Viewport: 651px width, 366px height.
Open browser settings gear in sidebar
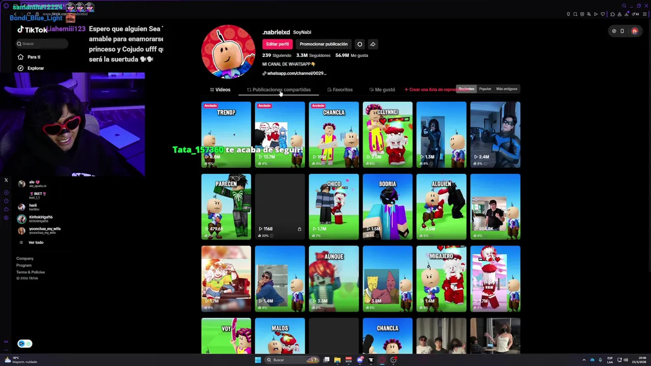(6, 218)
